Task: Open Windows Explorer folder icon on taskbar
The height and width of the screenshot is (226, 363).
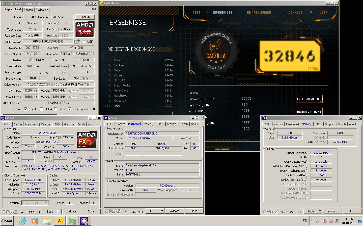Action: [47, 221]
